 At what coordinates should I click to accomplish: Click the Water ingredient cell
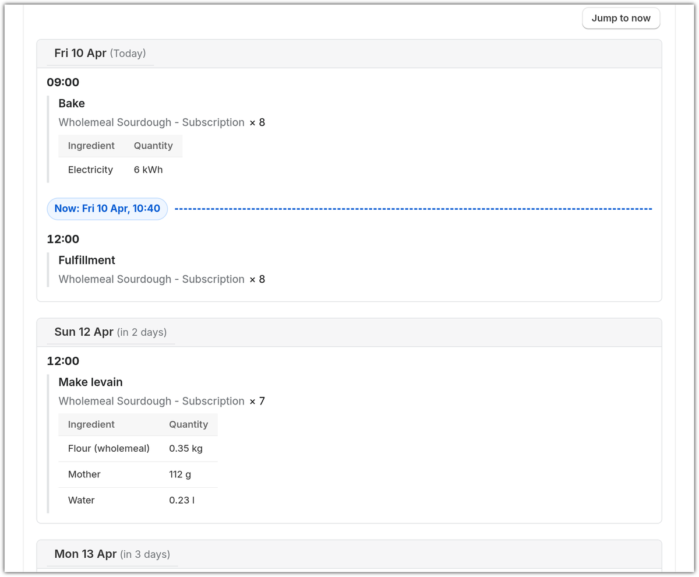tap(109, 500)
